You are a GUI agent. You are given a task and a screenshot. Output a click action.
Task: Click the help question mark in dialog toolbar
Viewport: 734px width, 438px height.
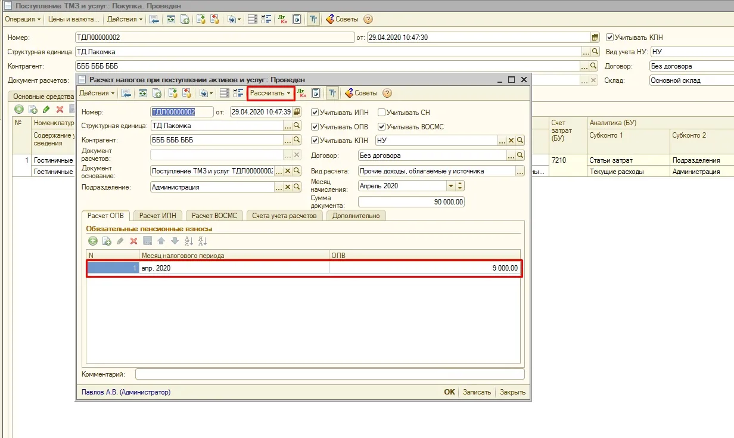[387, 93]
